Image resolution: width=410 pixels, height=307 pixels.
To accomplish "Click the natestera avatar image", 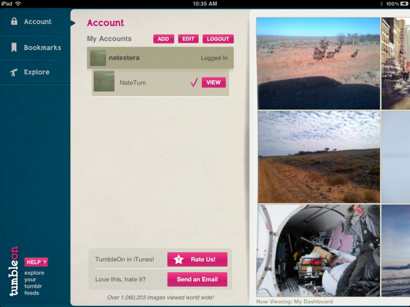I will point(98,58).
